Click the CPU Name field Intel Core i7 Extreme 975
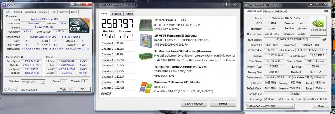335x114 pixels. (x=44, y=19)
